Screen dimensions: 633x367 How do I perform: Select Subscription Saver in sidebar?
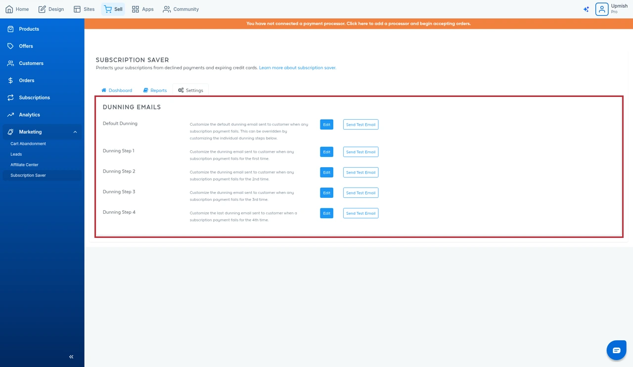[42, 176]
